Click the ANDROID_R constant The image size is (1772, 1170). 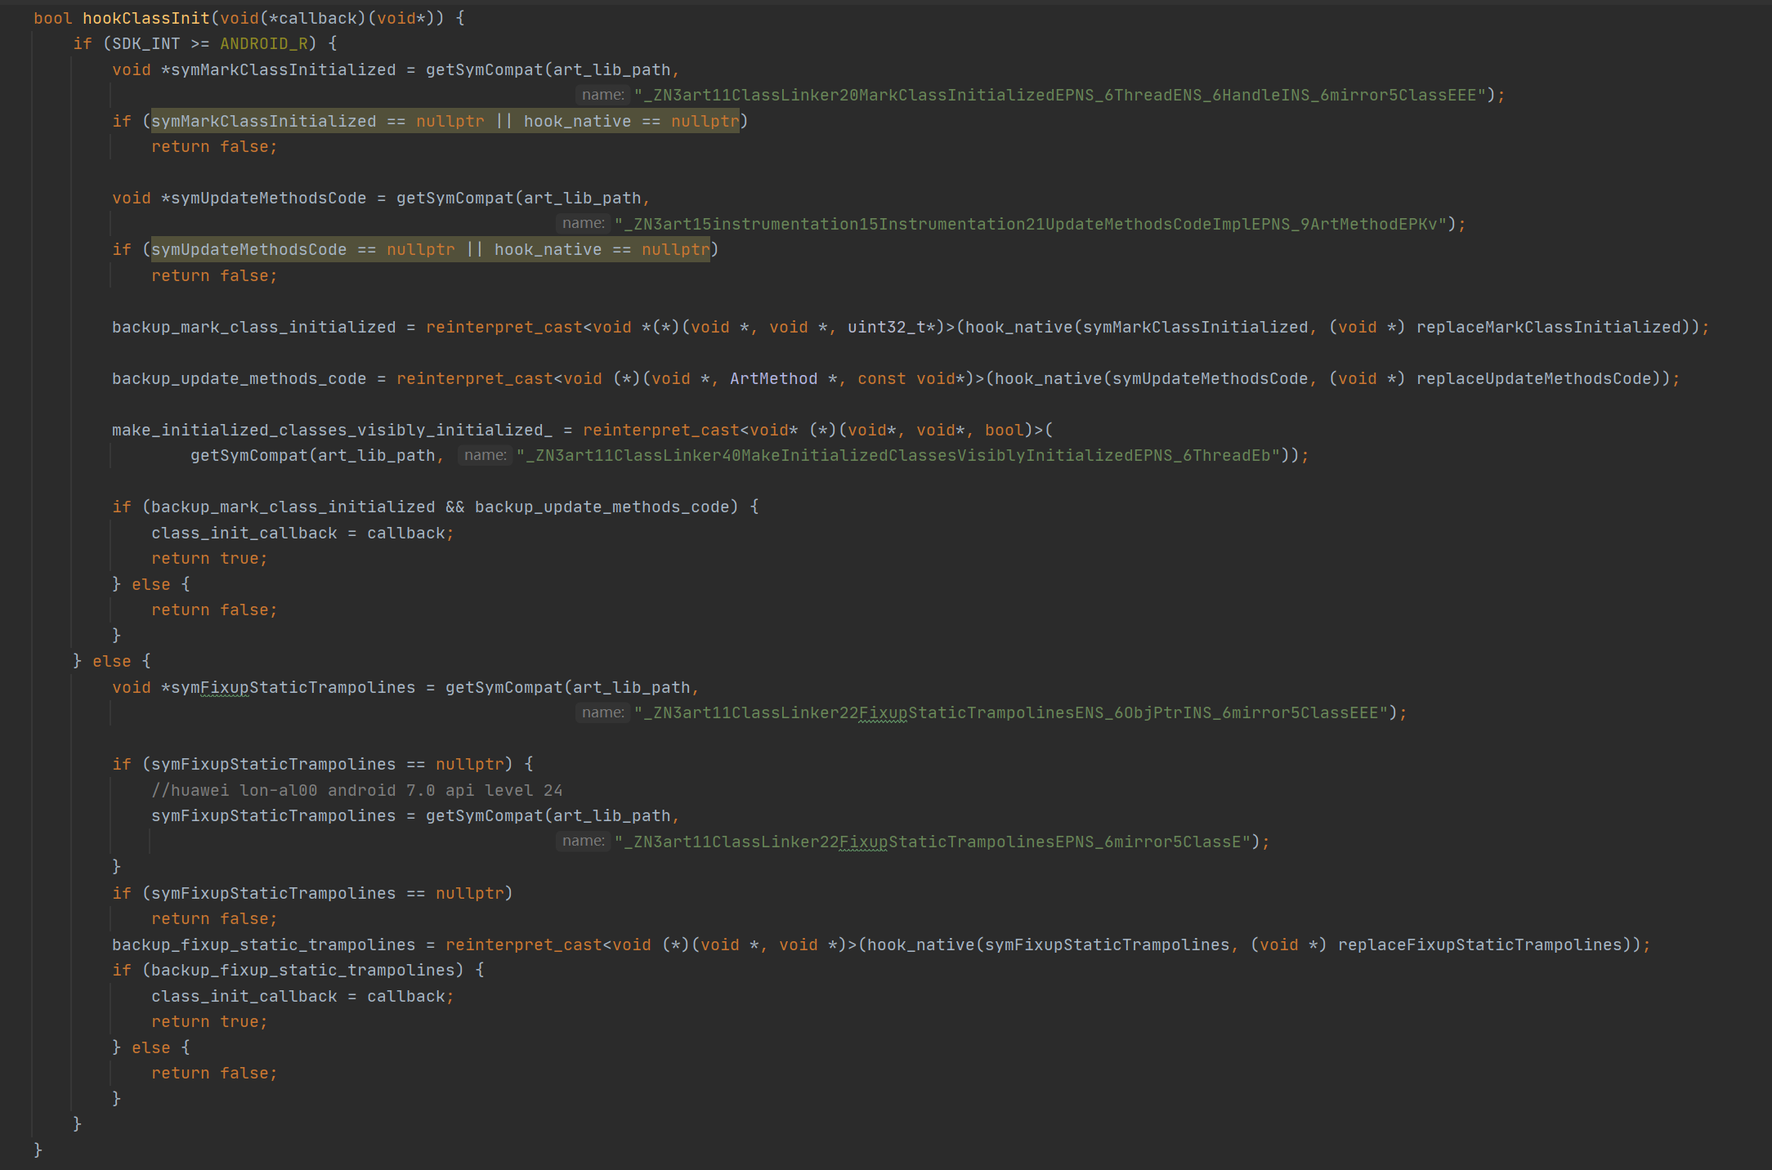[263, 44]
